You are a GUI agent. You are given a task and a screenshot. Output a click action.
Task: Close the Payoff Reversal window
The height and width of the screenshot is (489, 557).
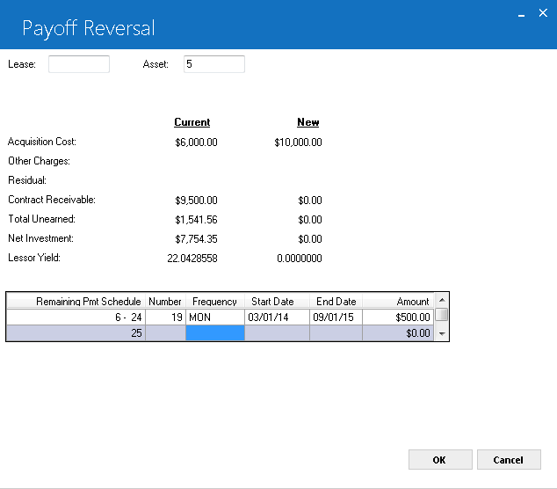coord(543,13)
